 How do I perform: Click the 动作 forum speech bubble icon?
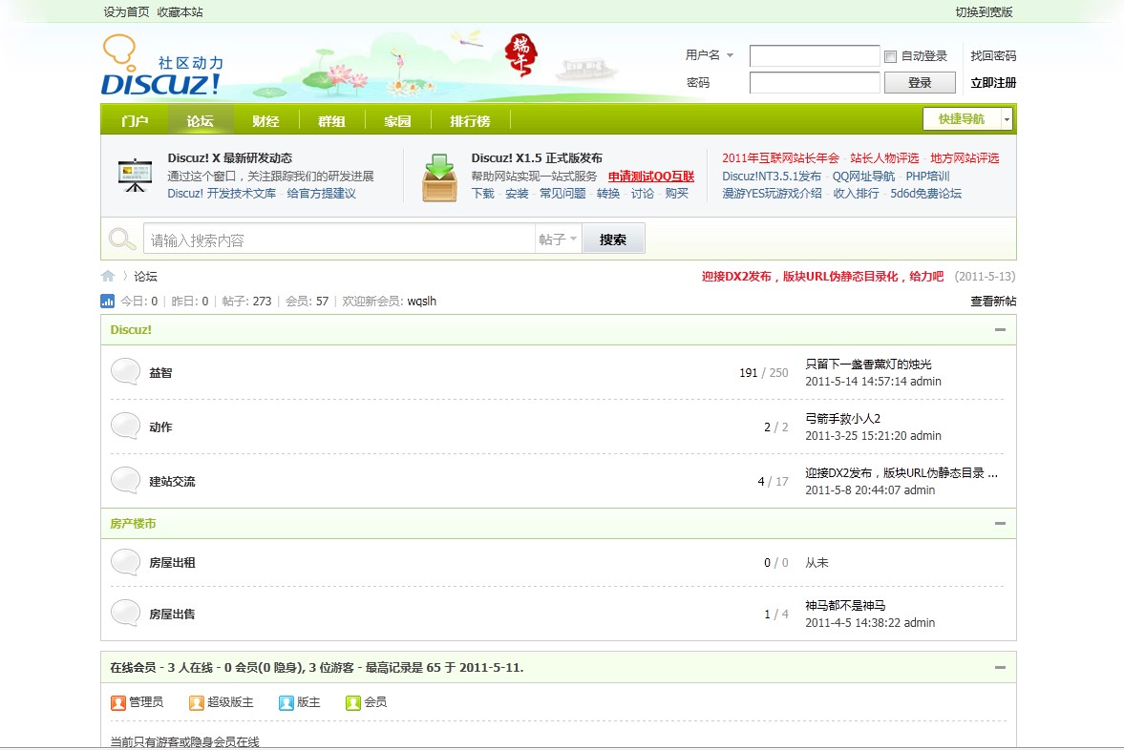[125, 427]
